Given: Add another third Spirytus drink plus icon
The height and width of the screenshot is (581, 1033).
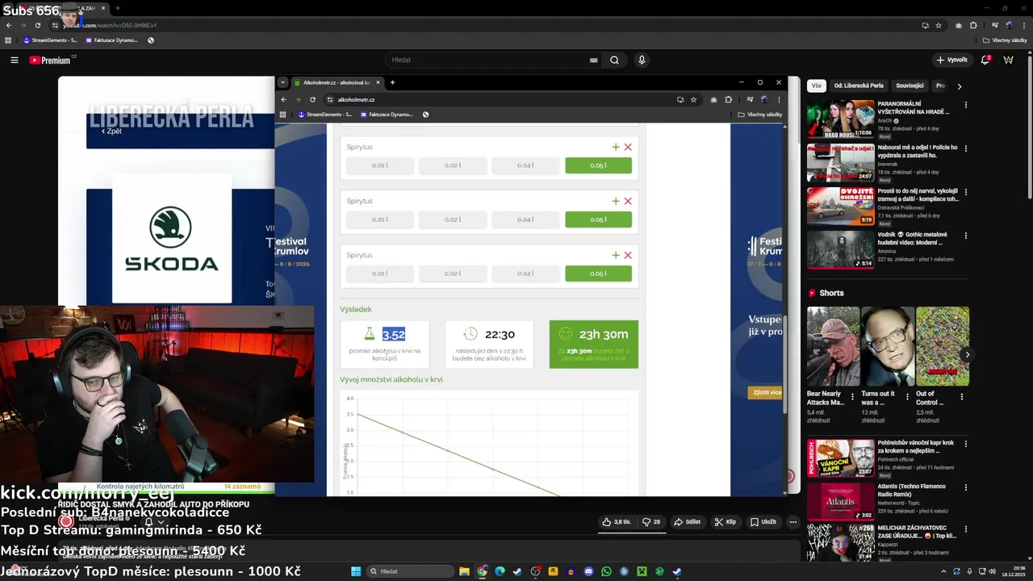Looking at the screenshot, I should (x=616, y=255).
